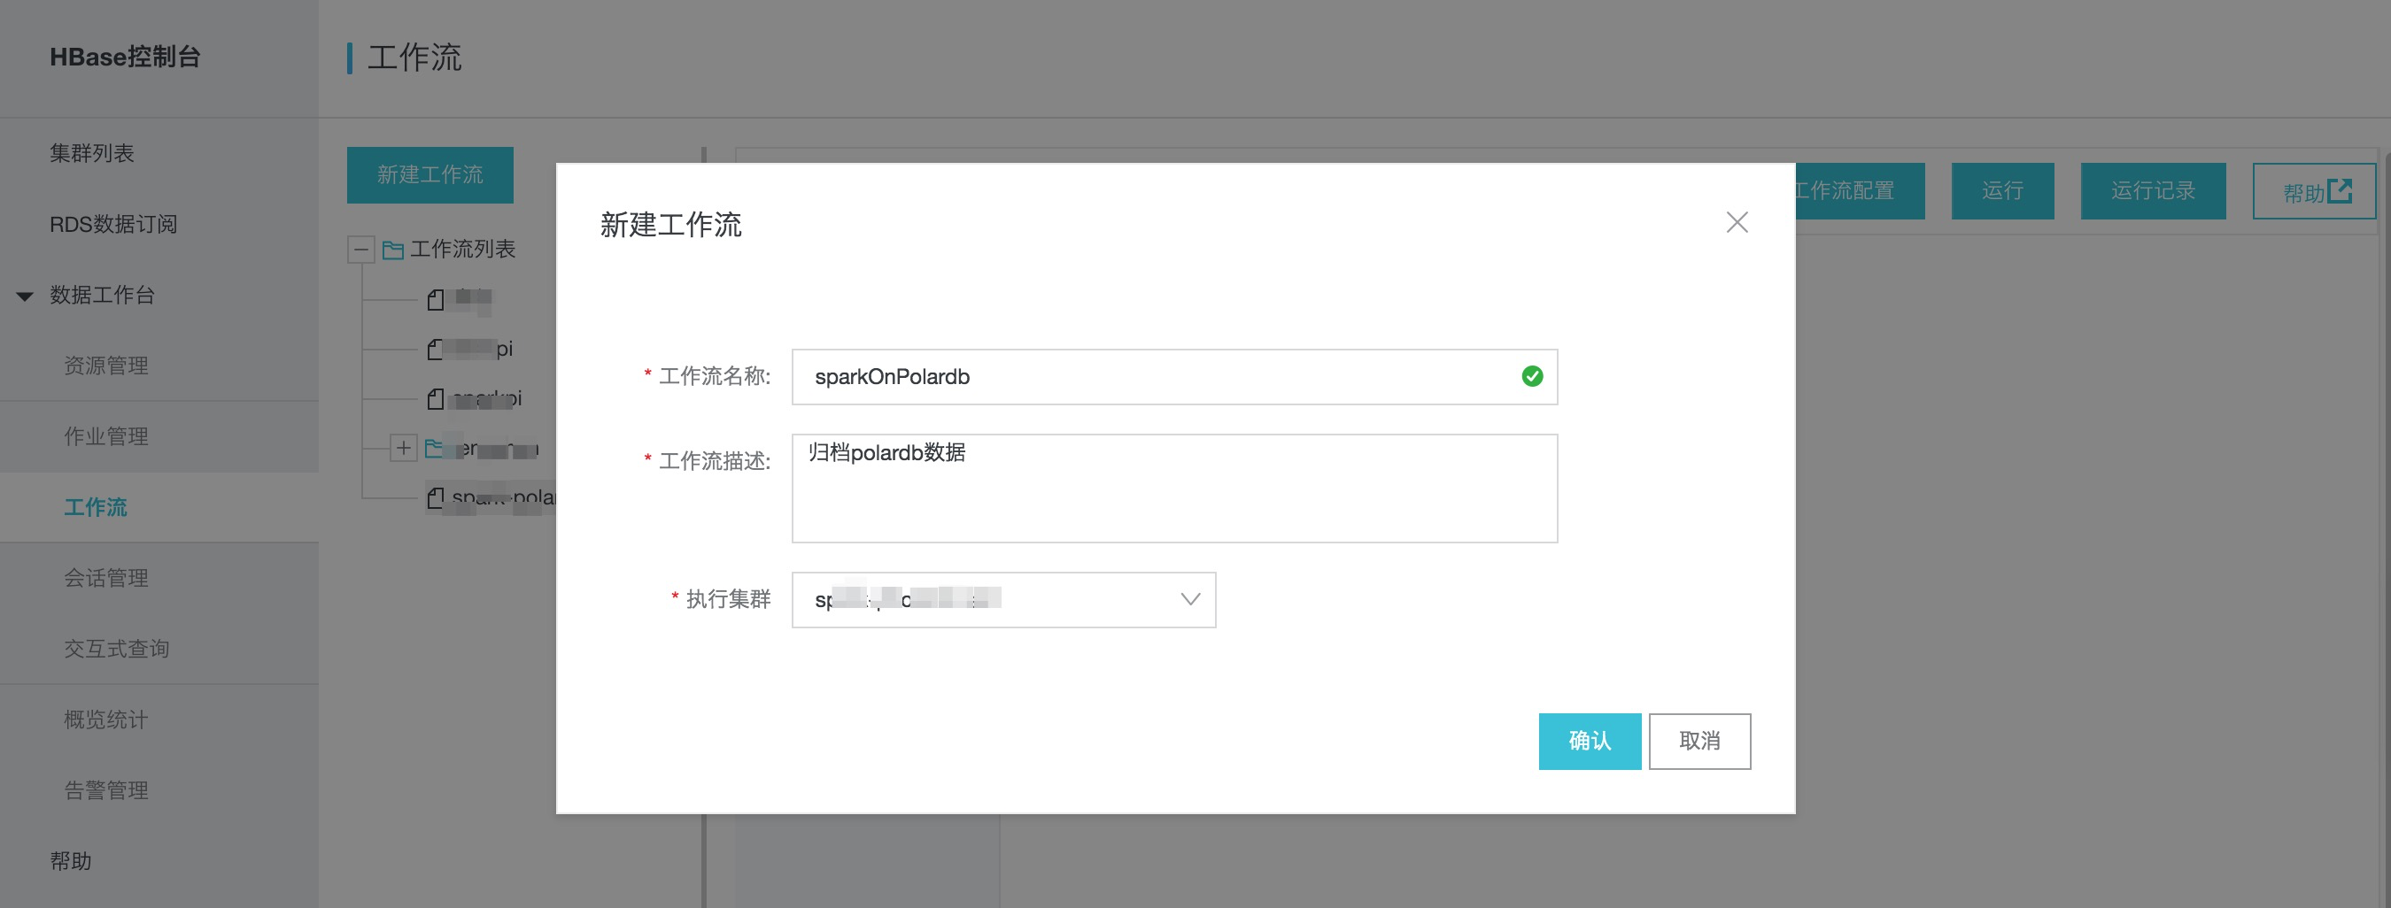
Task: Open 交互式查询 from the sidebar
Action: click(x=117, y=649)
